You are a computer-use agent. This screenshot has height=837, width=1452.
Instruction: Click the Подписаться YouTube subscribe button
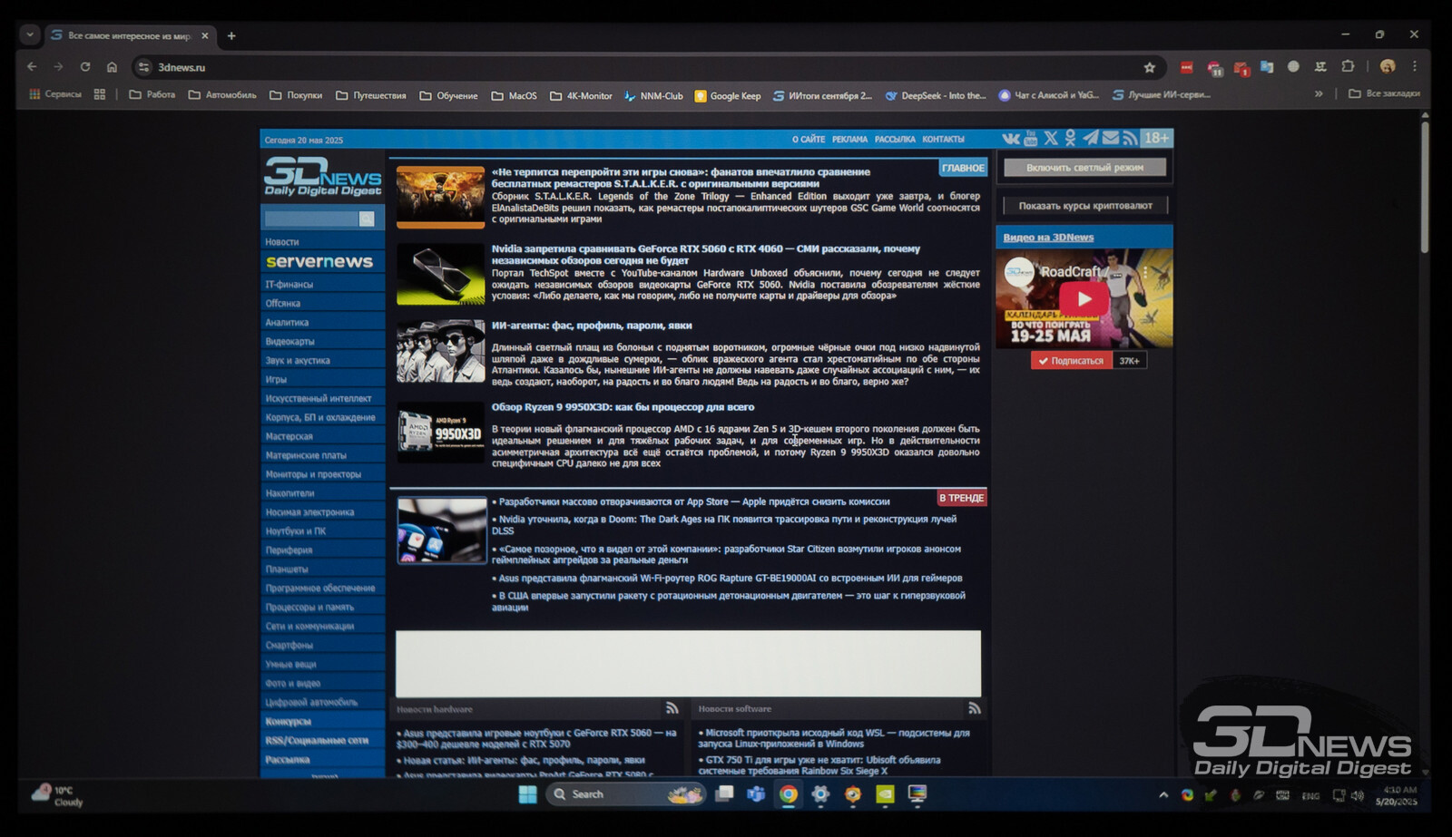[1072, 361]
